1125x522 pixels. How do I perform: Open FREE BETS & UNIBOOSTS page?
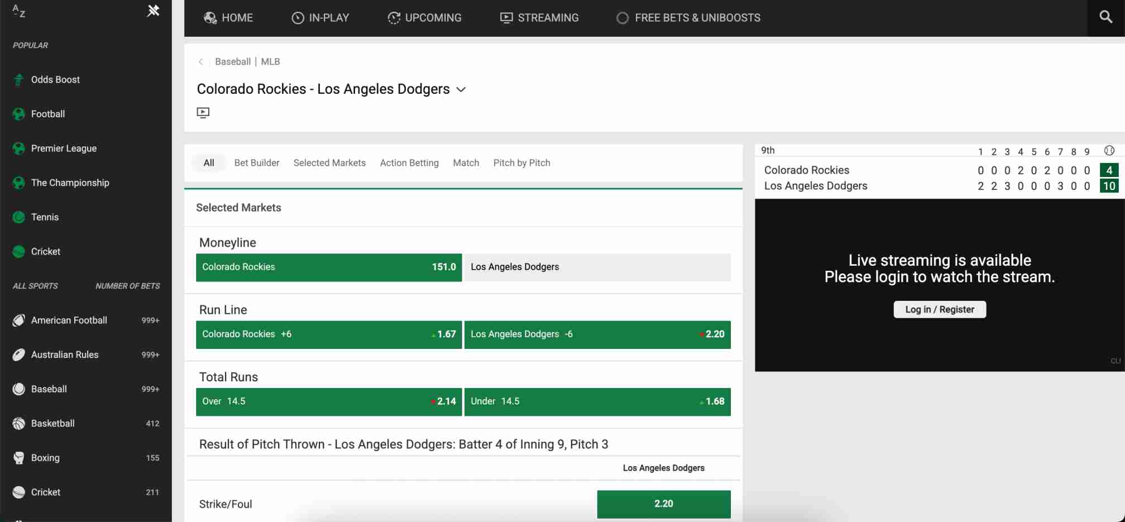688,18
